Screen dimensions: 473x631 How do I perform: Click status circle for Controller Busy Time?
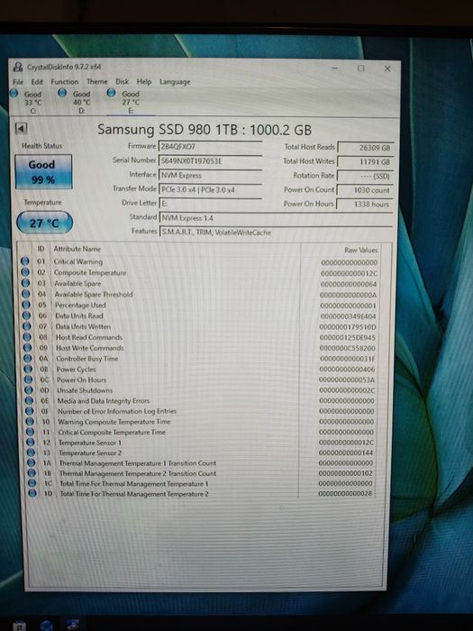[28, 359]
